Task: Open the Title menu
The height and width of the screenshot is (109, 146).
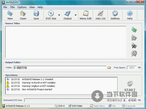Action: (12, 7)
